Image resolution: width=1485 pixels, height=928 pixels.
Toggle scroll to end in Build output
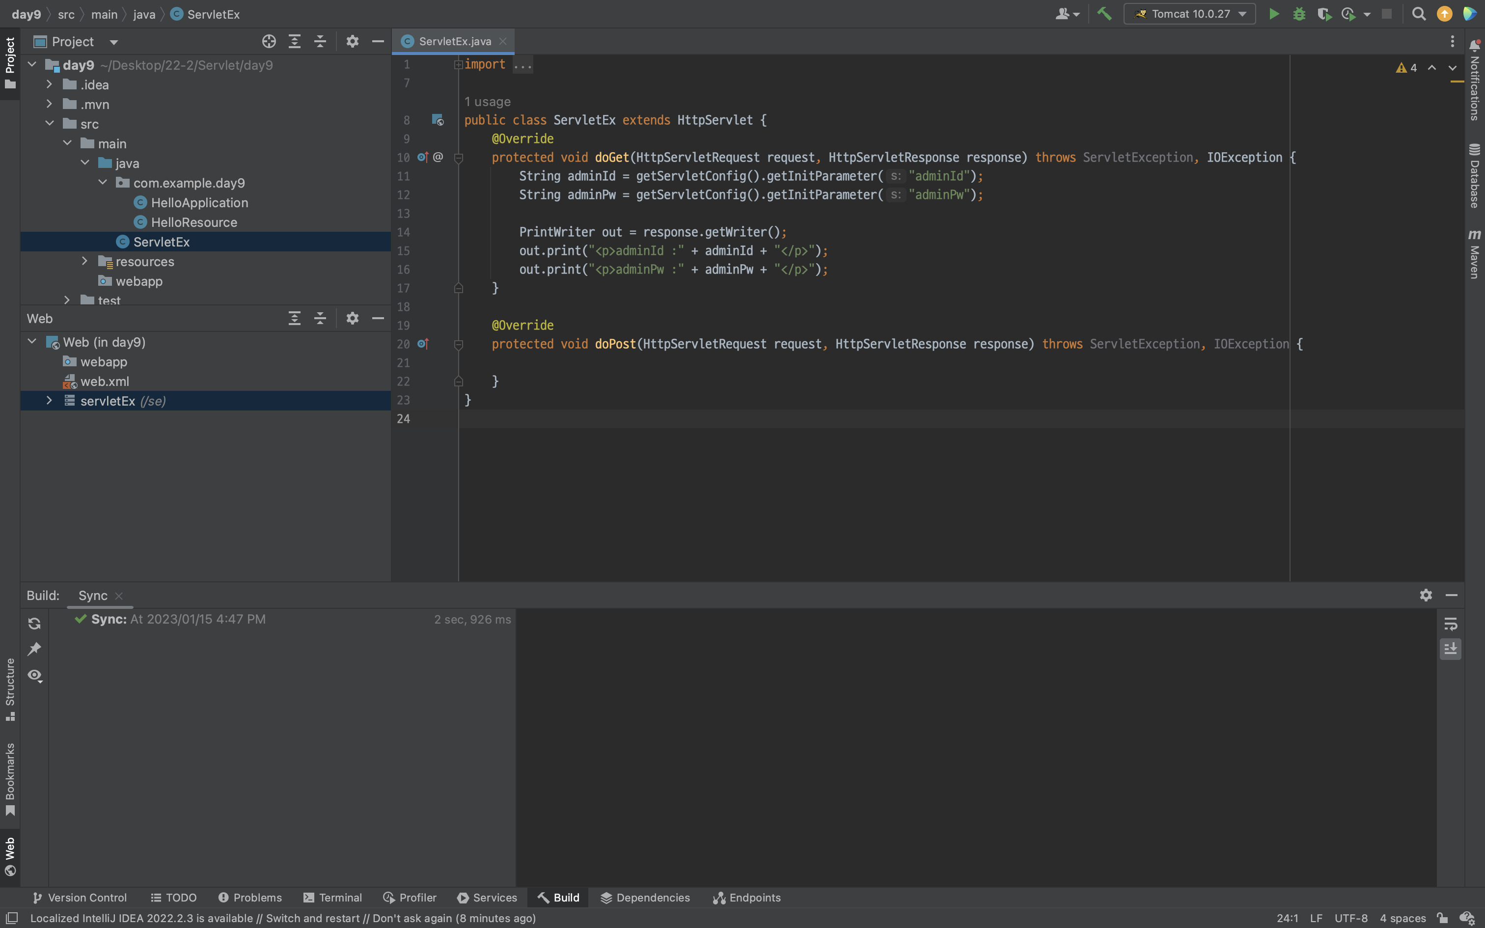pyautogui.click(x=1450, y=649)
